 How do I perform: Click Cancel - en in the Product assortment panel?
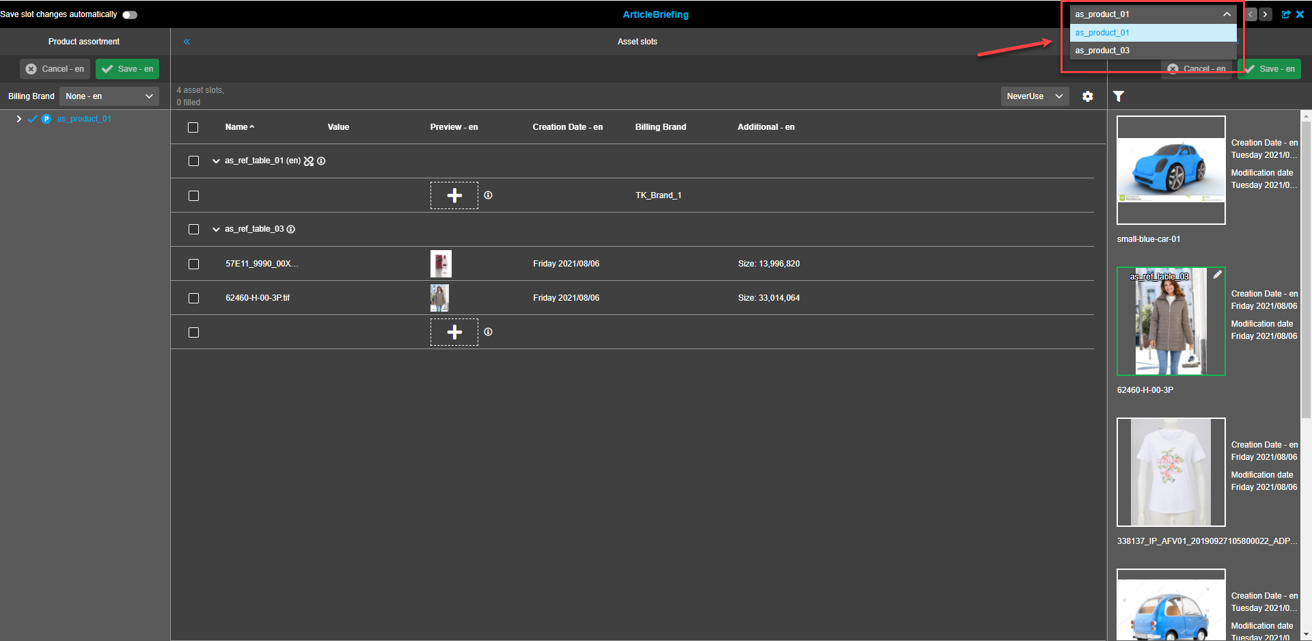55,68
